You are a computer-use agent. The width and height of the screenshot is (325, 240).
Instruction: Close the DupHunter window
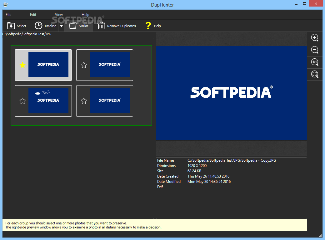tap(316, 3)
